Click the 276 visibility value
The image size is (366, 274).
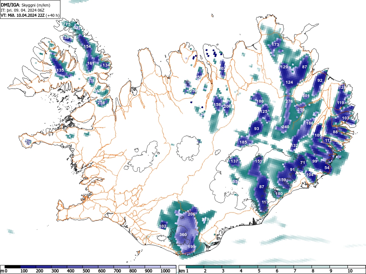[x=289, y=101]
